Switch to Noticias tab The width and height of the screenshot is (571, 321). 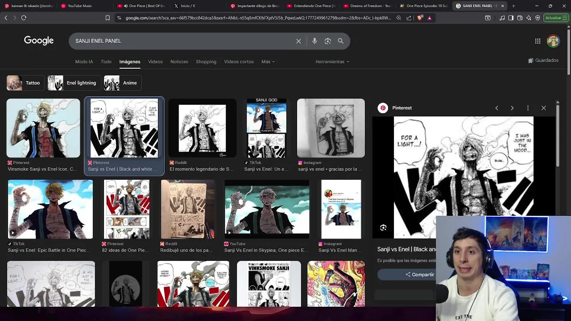coord(179,62)
